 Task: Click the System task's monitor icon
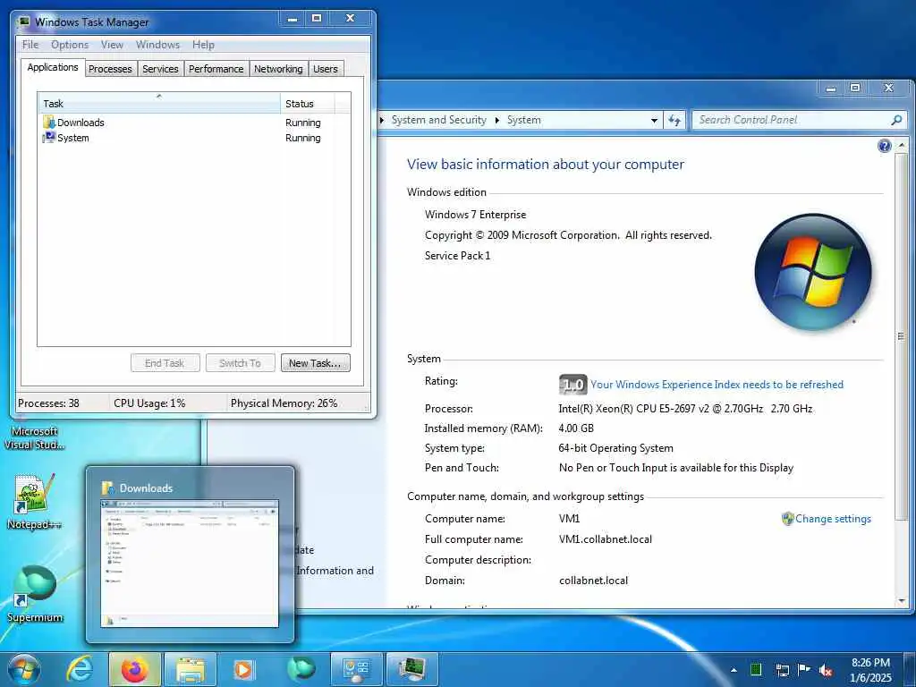(x=48, y=138)
